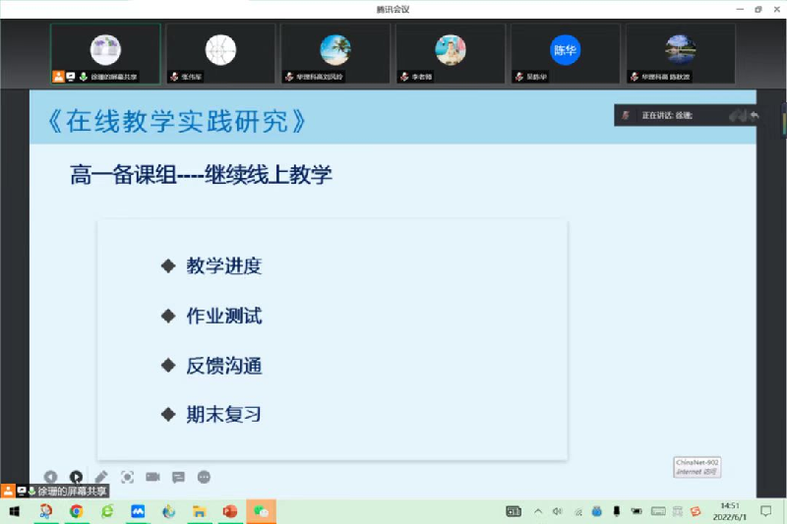Open the green Internet Explorer style browser on taskbar
This screenshot has height=524, width=787.
107,511
